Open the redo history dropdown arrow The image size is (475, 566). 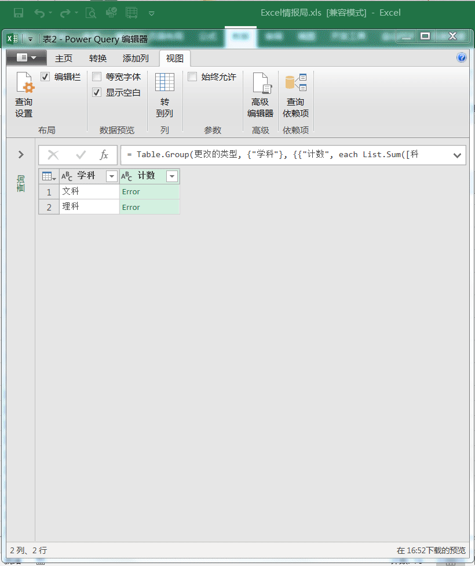tap(76, 13)
